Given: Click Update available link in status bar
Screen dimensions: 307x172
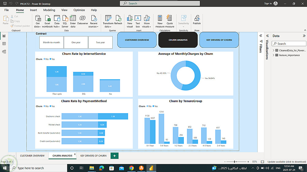Looking at the screenshot, I should [x=287, y=162].
